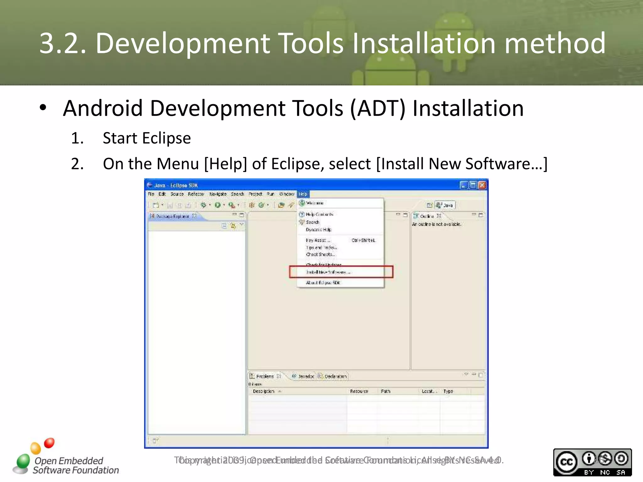Select Help Contents menu entry

click(x=341, y=214)
